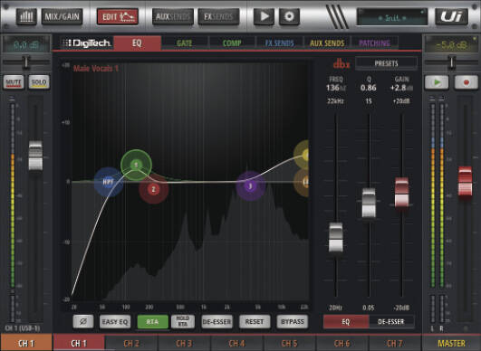Solo channel 1
Viewport: 481px width, 351px height.
39,82
